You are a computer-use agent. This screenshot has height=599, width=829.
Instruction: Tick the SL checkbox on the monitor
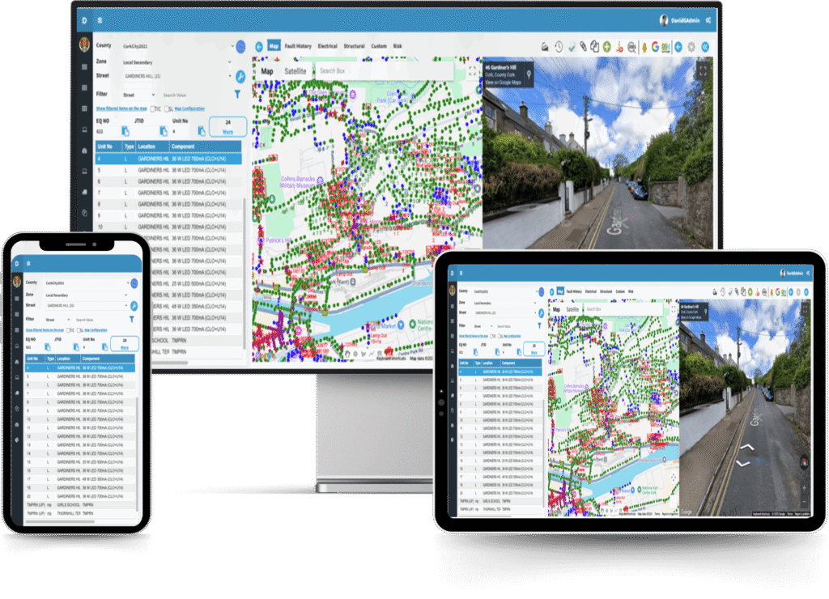(167, 108)
